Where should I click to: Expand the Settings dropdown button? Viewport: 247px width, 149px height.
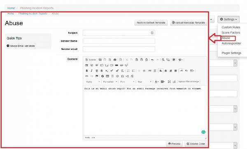228,19
